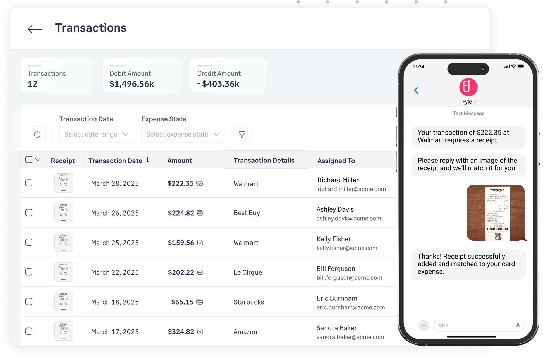Screen dimensions: 543x359
Task: Tap the plus icon next to the SMS field
Action: point(424,325)
